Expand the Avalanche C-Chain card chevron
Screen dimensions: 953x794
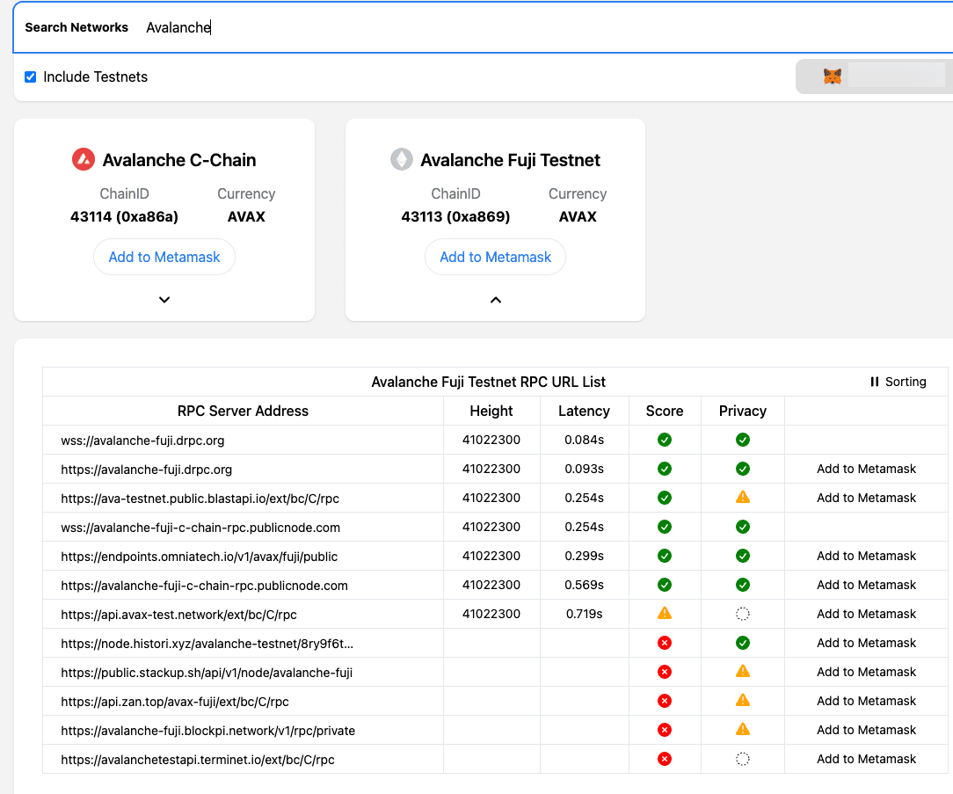(x=164, y=300)
